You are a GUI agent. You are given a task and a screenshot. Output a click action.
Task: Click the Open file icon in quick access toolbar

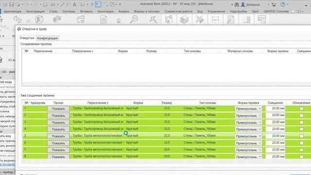pos(5,4)
